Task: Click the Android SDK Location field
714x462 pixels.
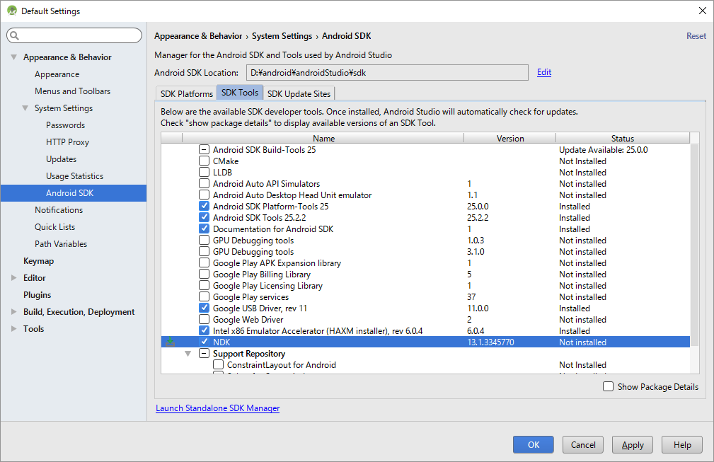Action: click(x=388, y=72)
